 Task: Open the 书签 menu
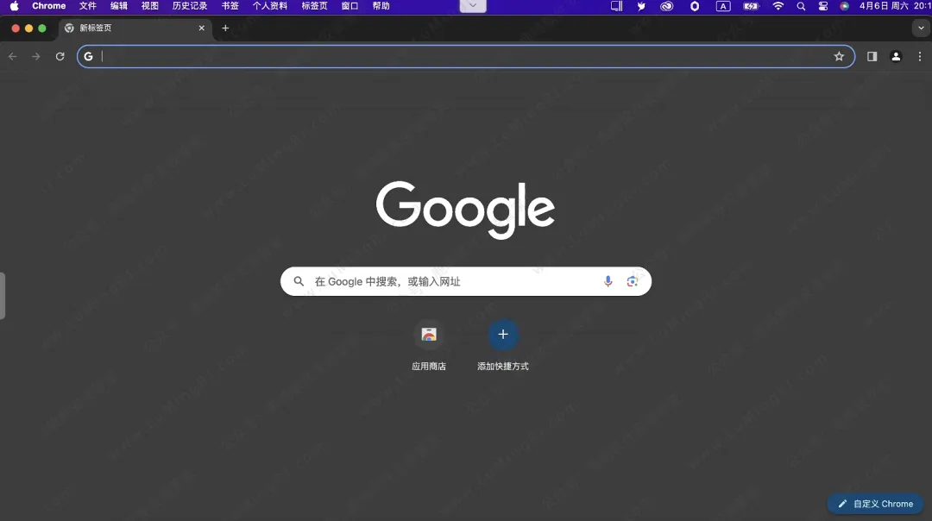(x=230, y=6)
